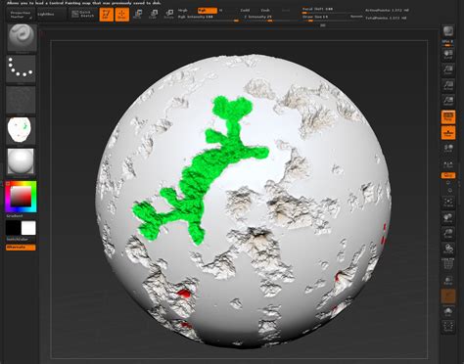Click the ActivePoints counter text
Screen dimensions: 464x364
pos(387,11)
